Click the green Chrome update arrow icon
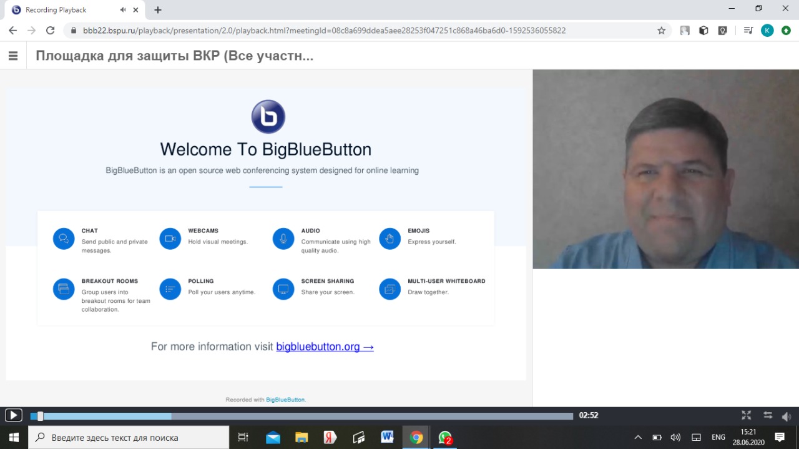Image resolution: width=799 pixels, height=449 pixels. coord(786,30)
